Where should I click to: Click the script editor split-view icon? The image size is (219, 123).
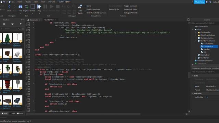click(188, 20)
